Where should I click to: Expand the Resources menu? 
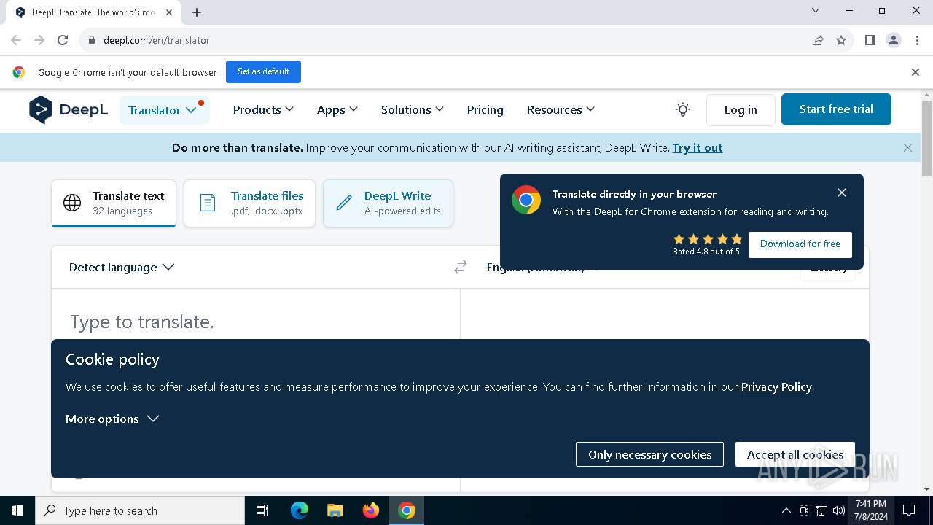click(x=561, y=109)
